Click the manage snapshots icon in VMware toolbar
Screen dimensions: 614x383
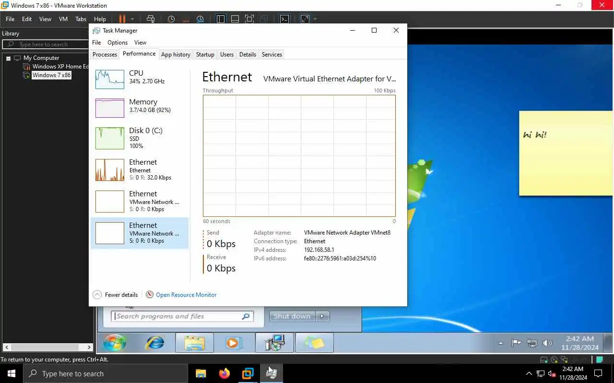200,19
